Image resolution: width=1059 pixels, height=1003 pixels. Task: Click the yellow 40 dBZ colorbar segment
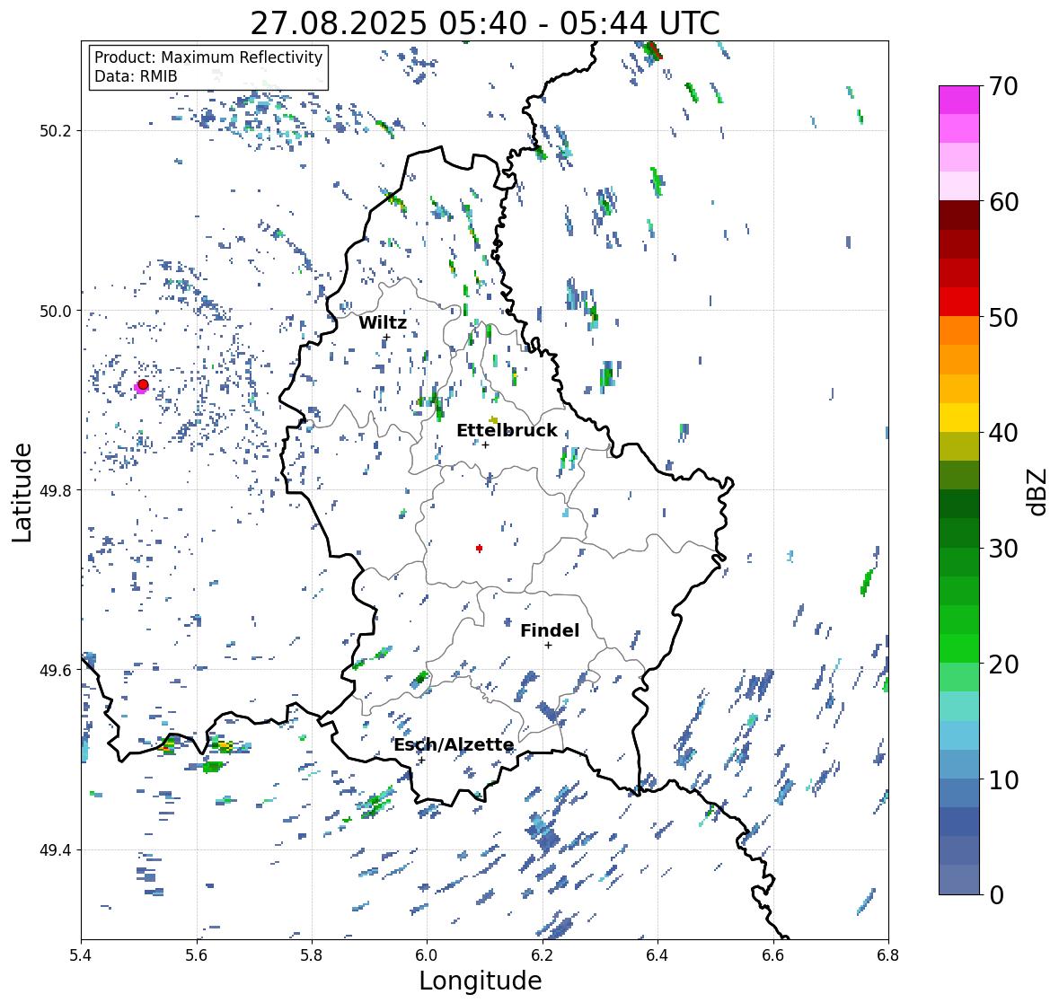coord(959,418)
